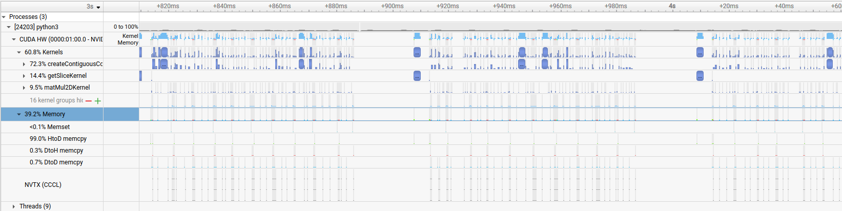The image size is (842, 211).
Task: Click the green plus icon to show kernel groups
Action: pos(98,101)
